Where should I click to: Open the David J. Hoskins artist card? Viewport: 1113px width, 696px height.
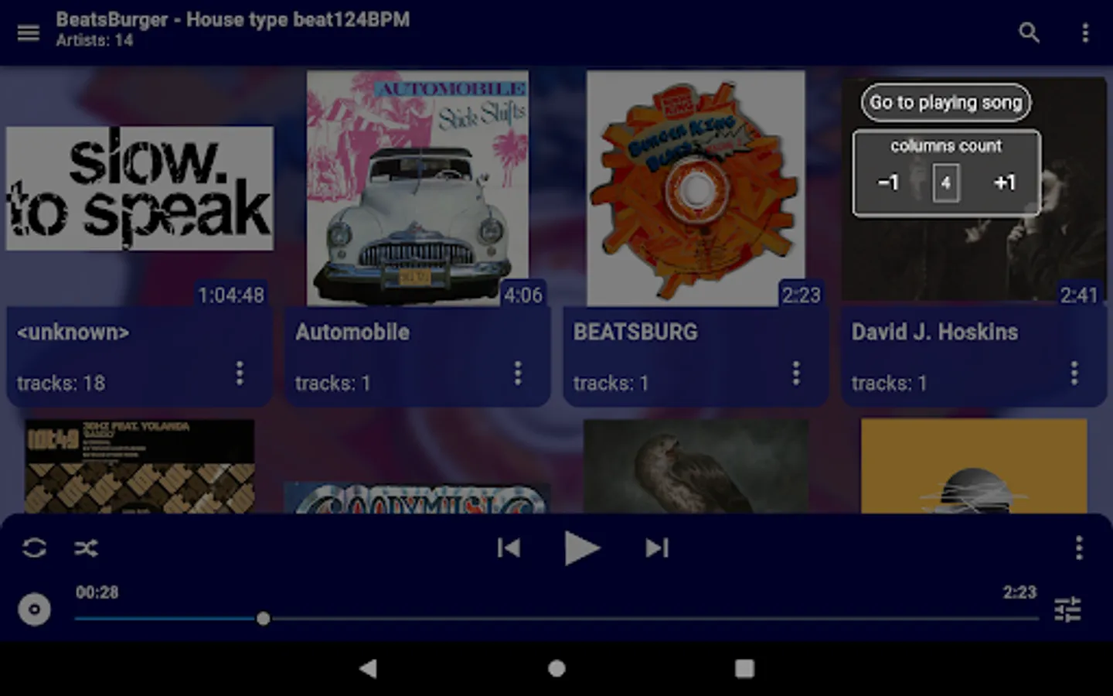tap(974, 357)
